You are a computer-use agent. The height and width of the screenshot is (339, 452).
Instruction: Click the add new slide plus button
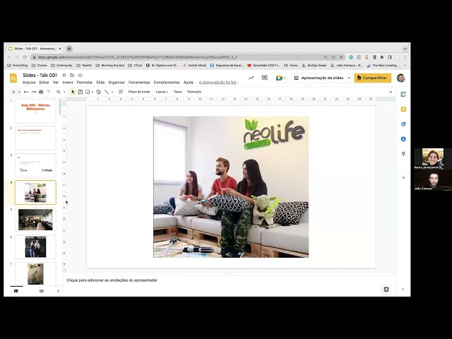tap(13, 92)
